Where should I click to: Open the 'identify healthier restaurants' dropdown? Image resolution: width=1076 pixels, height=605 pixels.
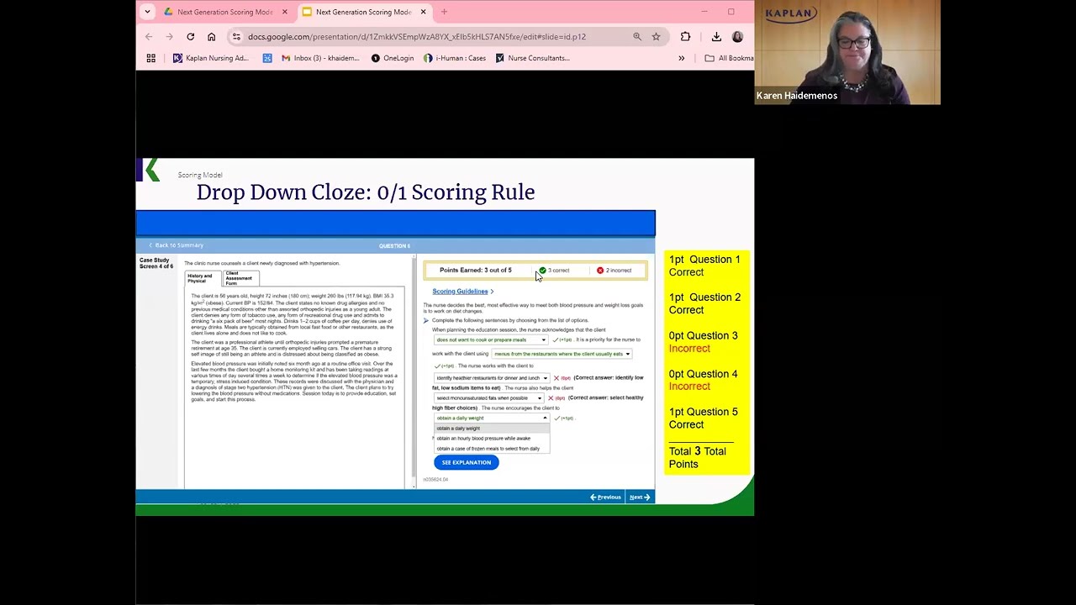(x=491, y=378)
